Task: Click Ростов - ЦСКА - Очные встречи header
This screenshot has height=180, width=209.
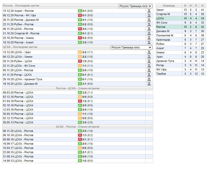Action: [x=77, y=88]
